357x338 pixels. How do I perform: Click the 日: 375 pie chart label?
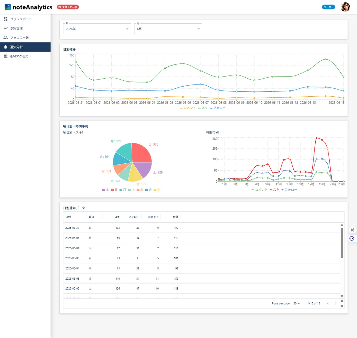154,144
